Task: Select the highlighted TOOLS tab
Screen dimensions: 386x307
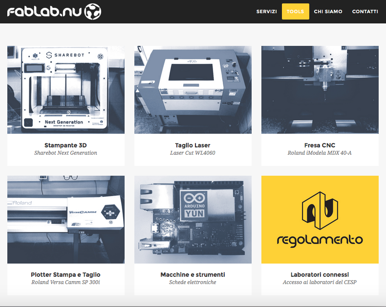Action: 296,12
